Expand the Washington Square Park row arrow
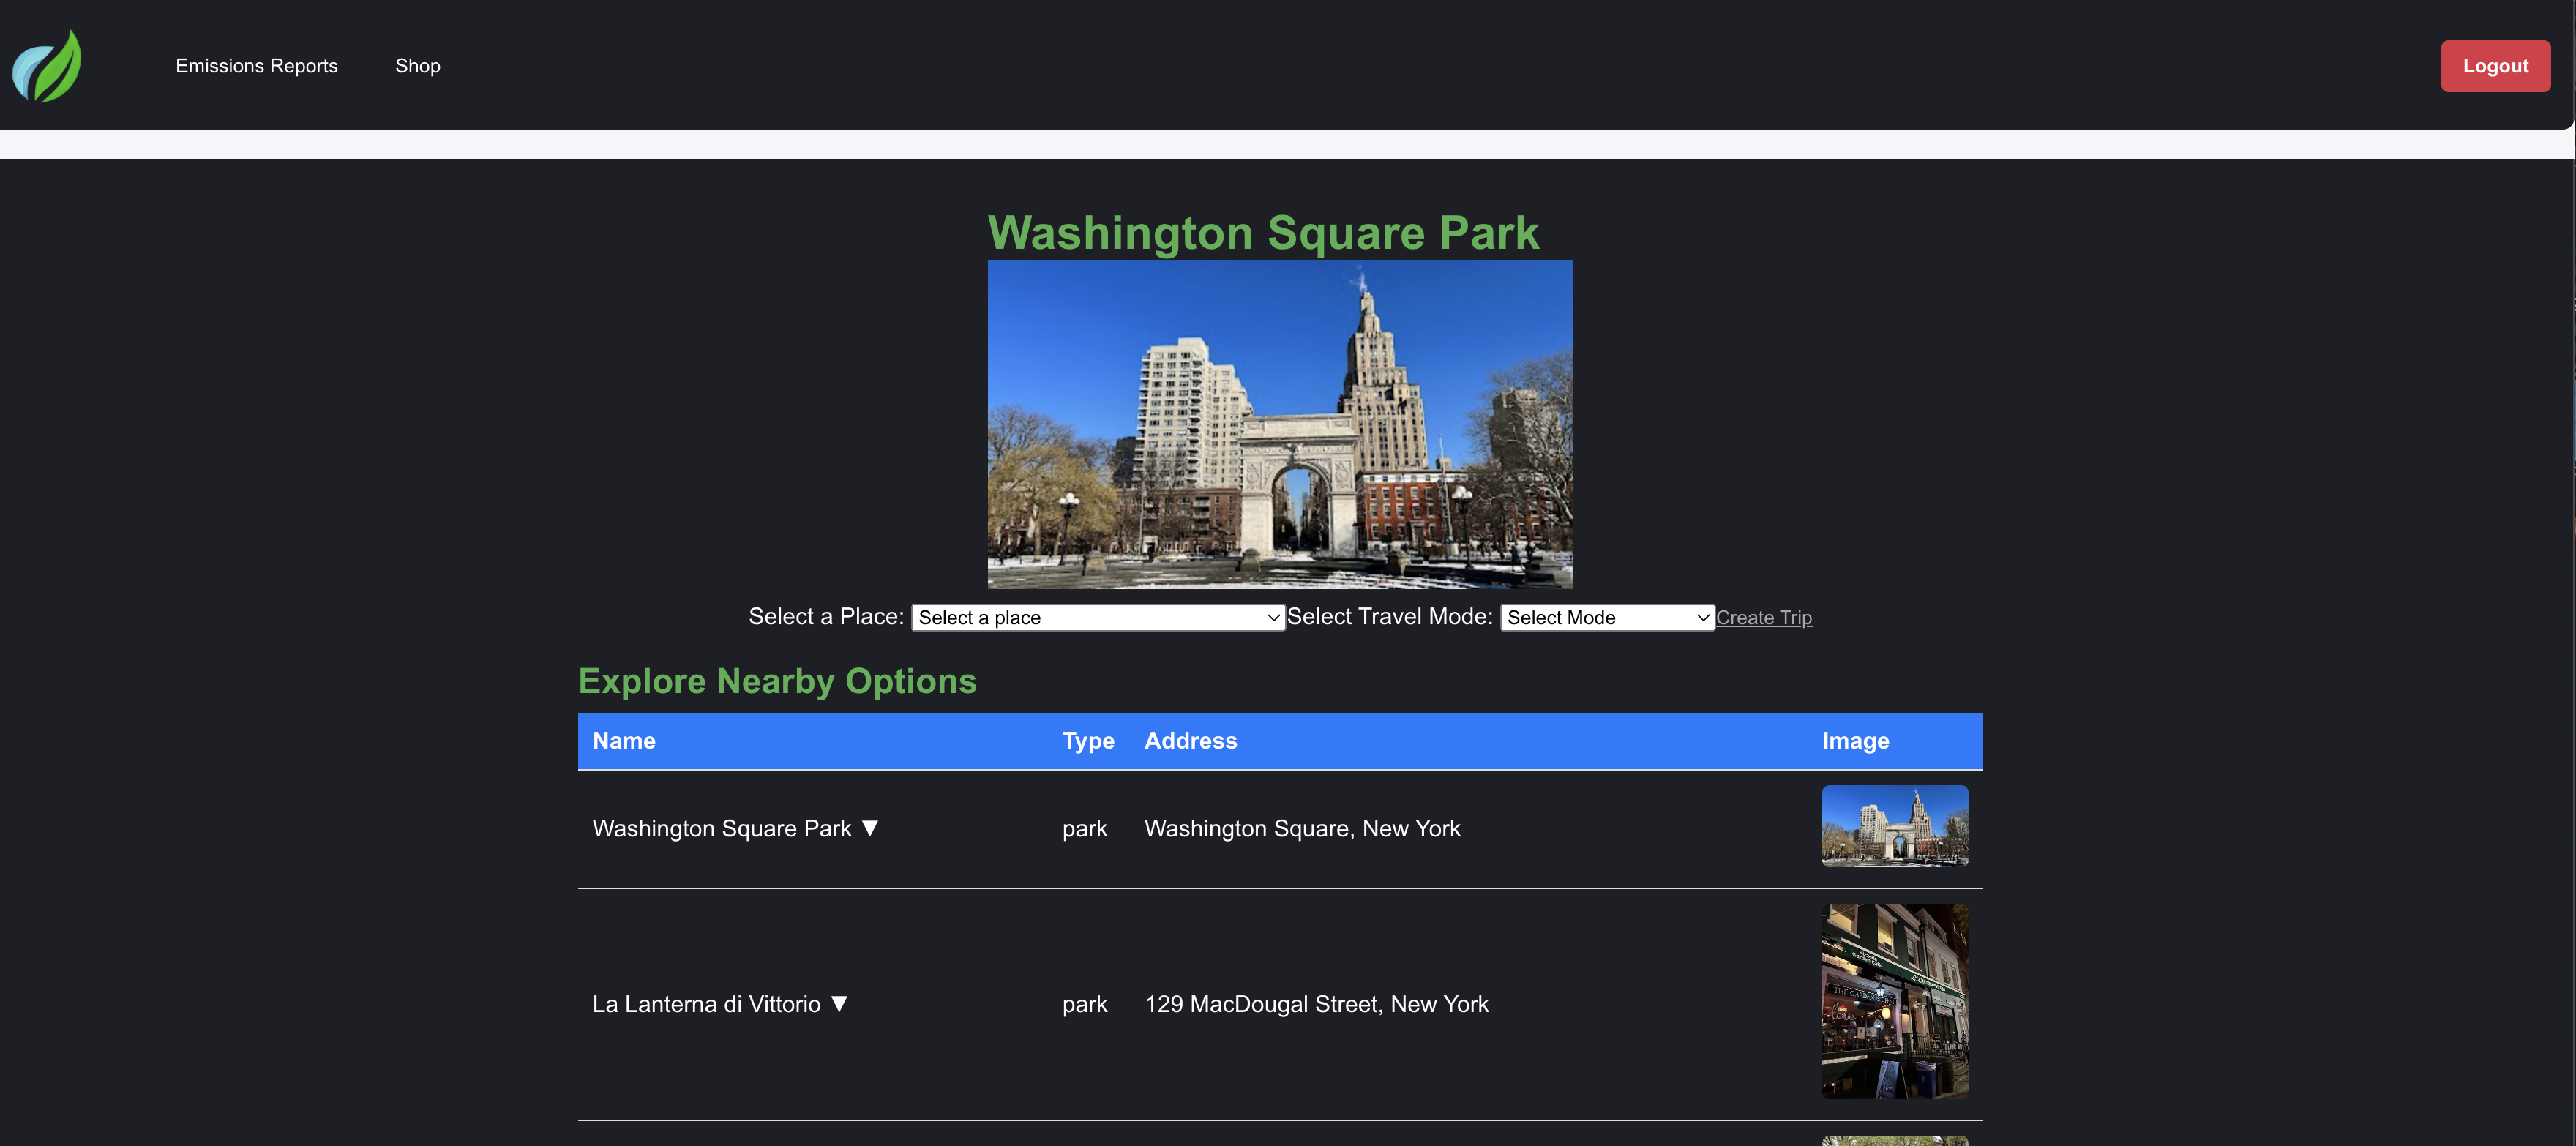 coord(870,828)
